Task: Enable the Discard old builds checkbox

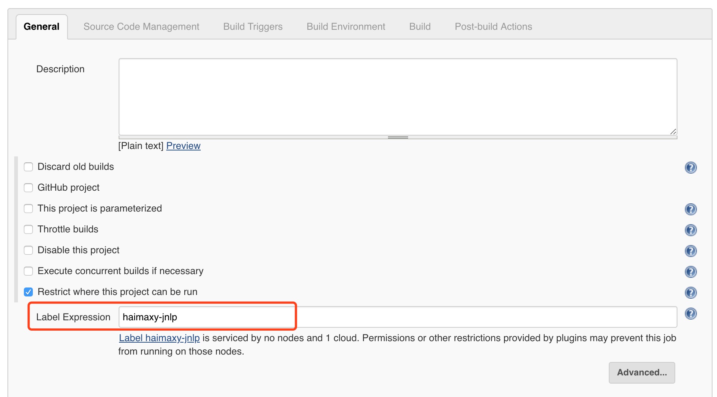Action: point(28,167)
